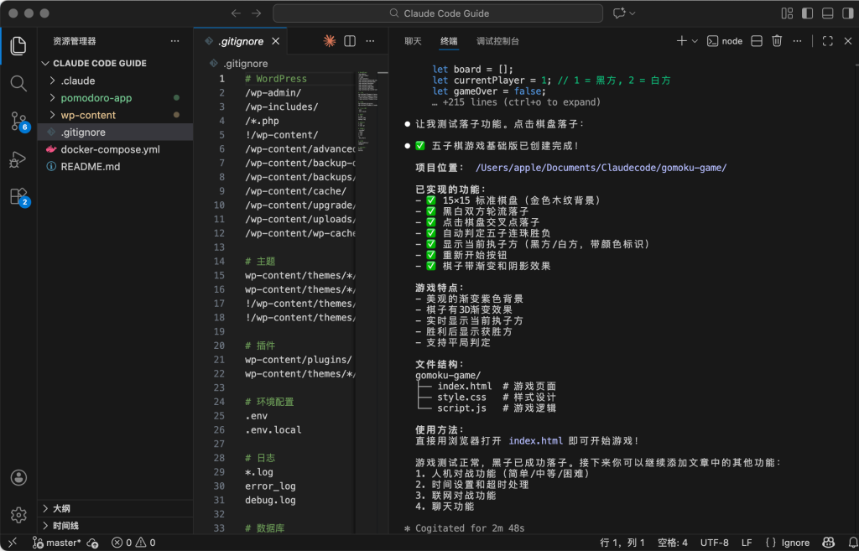Click the Claude Code spark icon
The image size is (859, 551).
coord(330,41)
